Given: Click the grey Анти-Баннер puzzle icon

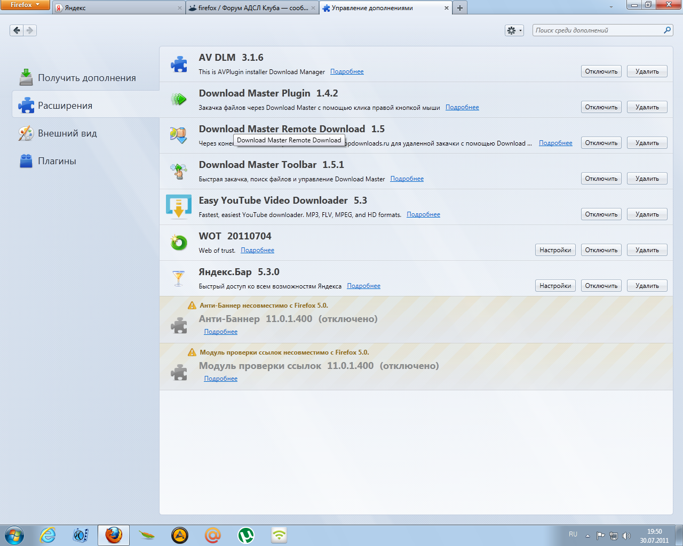Looking at the screenshot, I should (x=179, y=325).
